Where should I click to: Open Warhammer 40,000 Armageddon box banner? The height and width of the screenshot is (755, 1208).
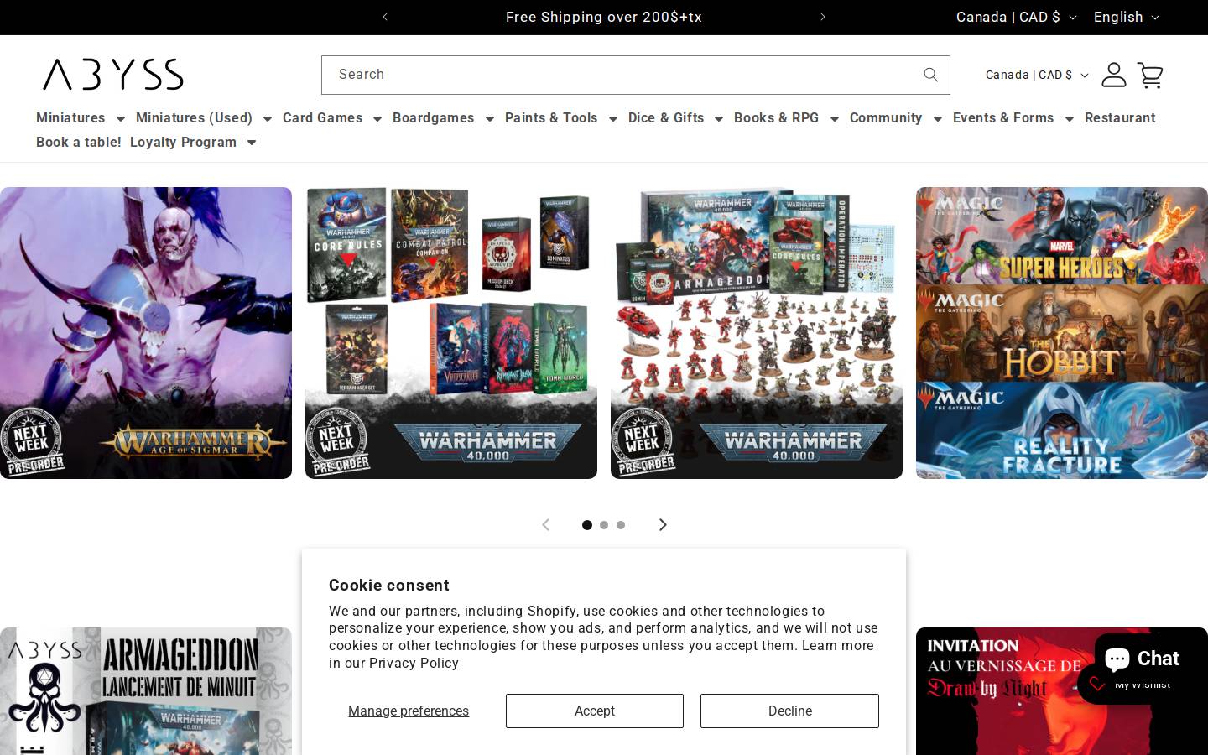[x=757, y=333]
